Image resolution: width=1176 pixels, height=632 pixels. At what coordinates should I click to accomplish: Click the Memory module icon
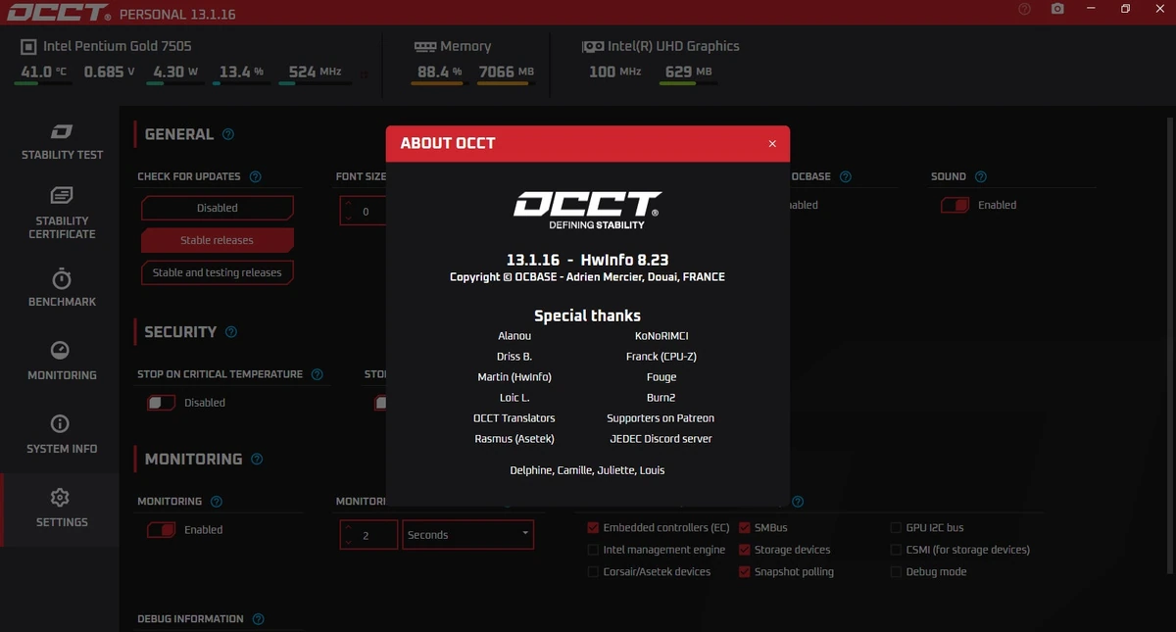[424, 46]
